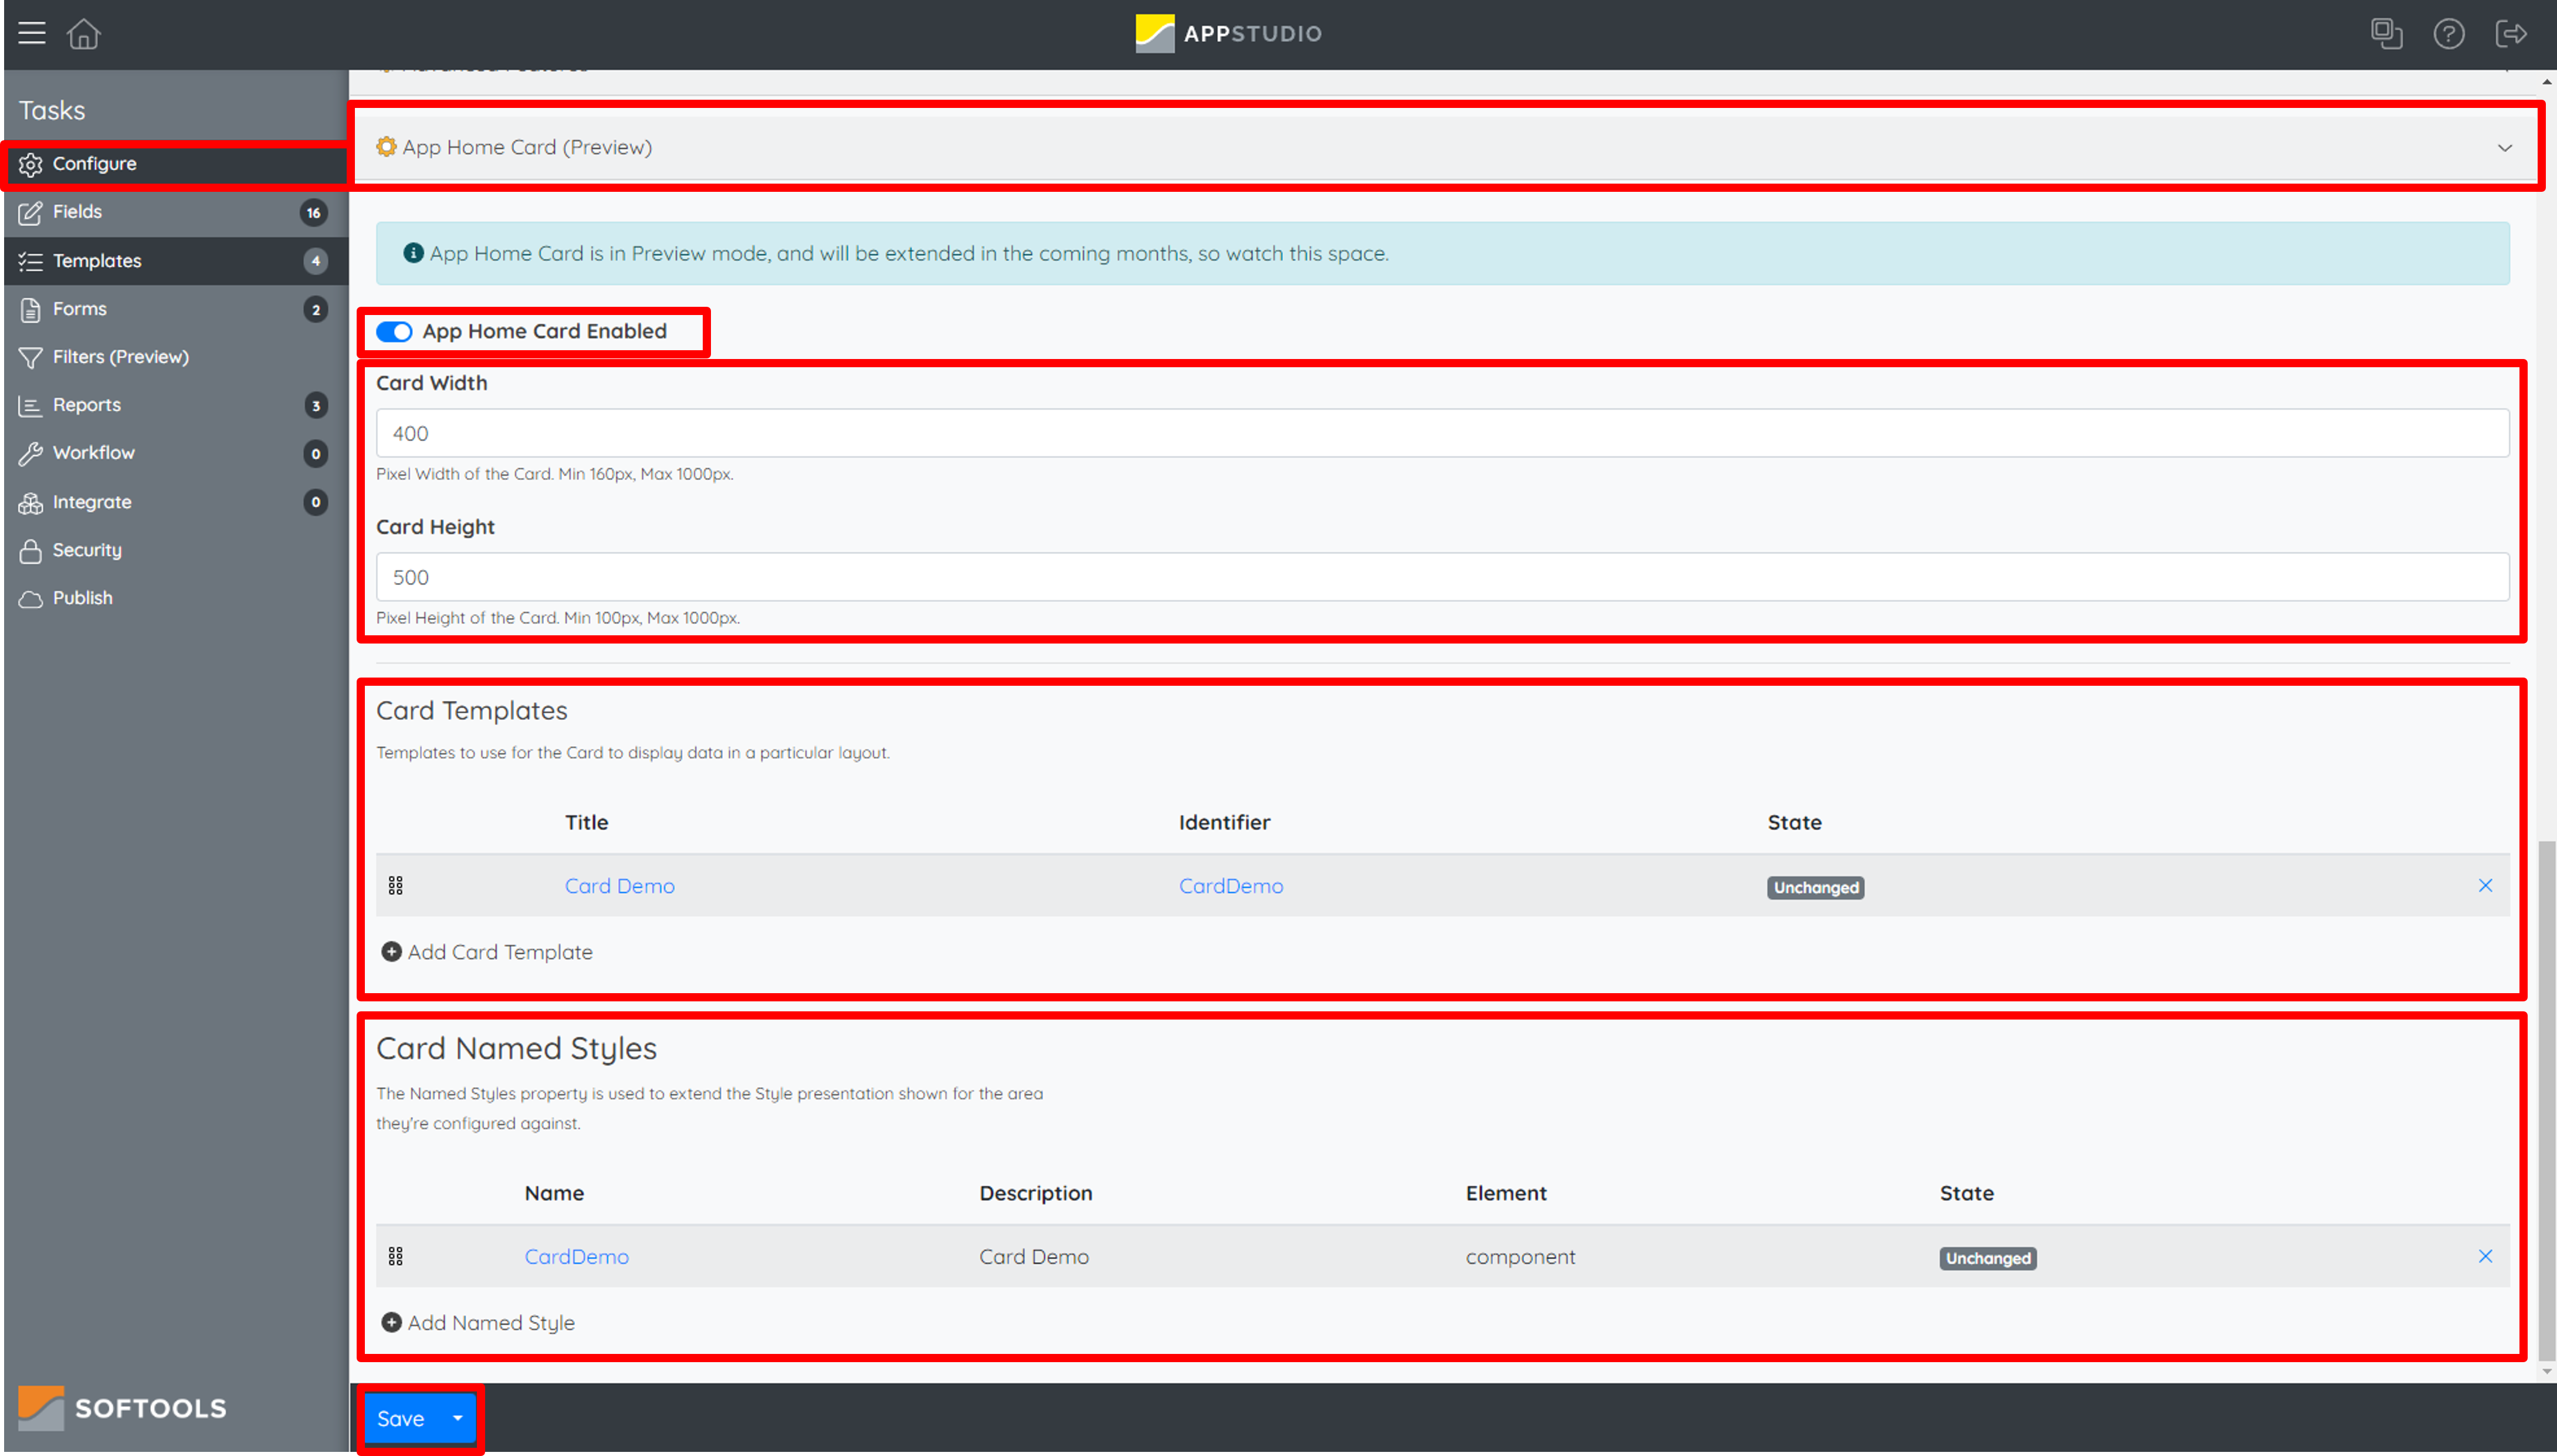Click the plus icon beside Add Named Style

392,1322
